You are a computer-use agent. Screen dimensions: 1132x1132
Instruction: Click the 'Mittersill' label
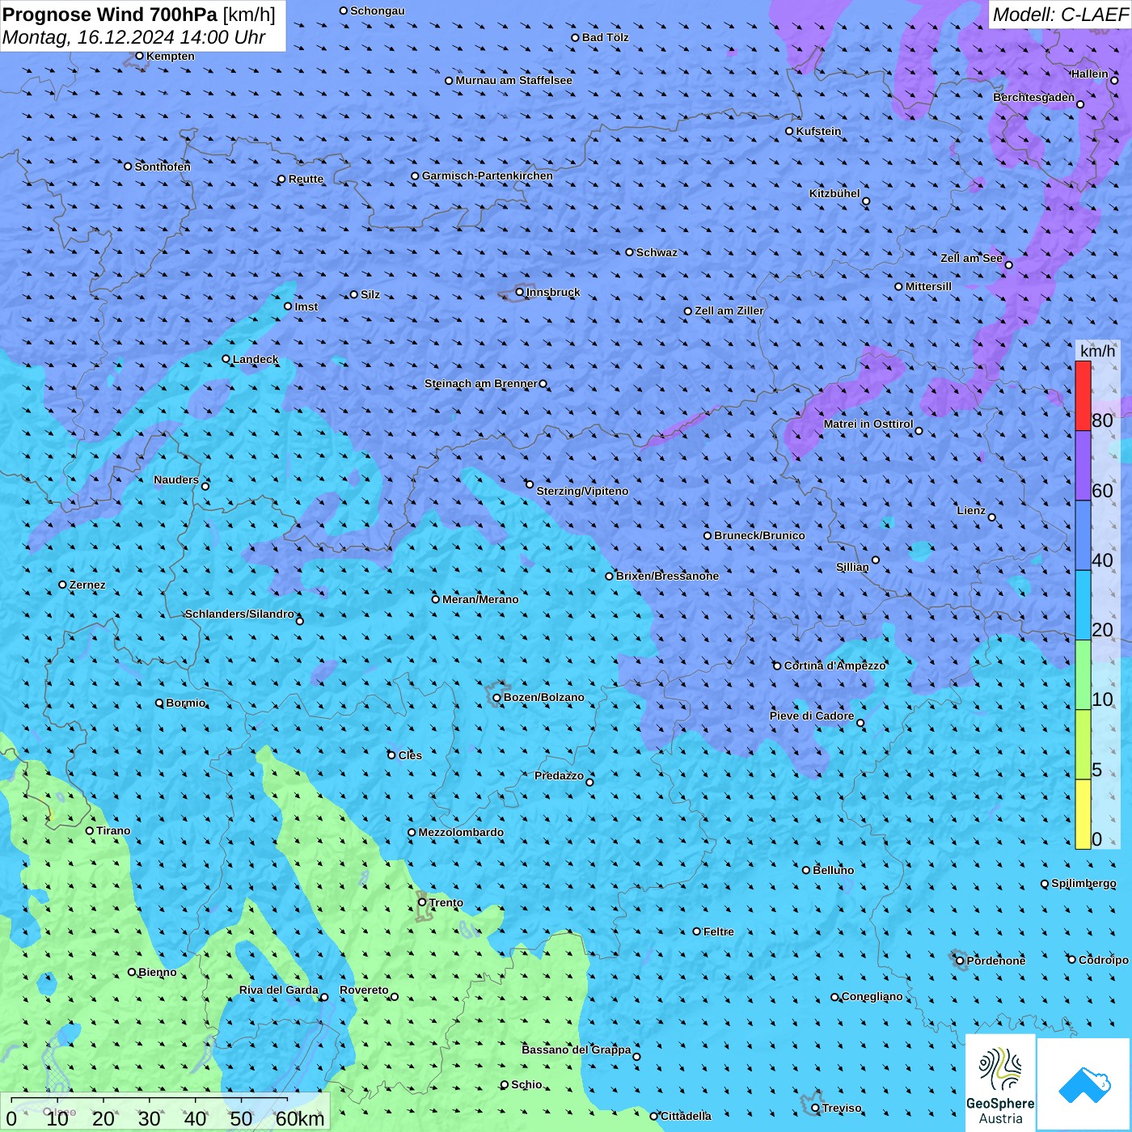929,286
